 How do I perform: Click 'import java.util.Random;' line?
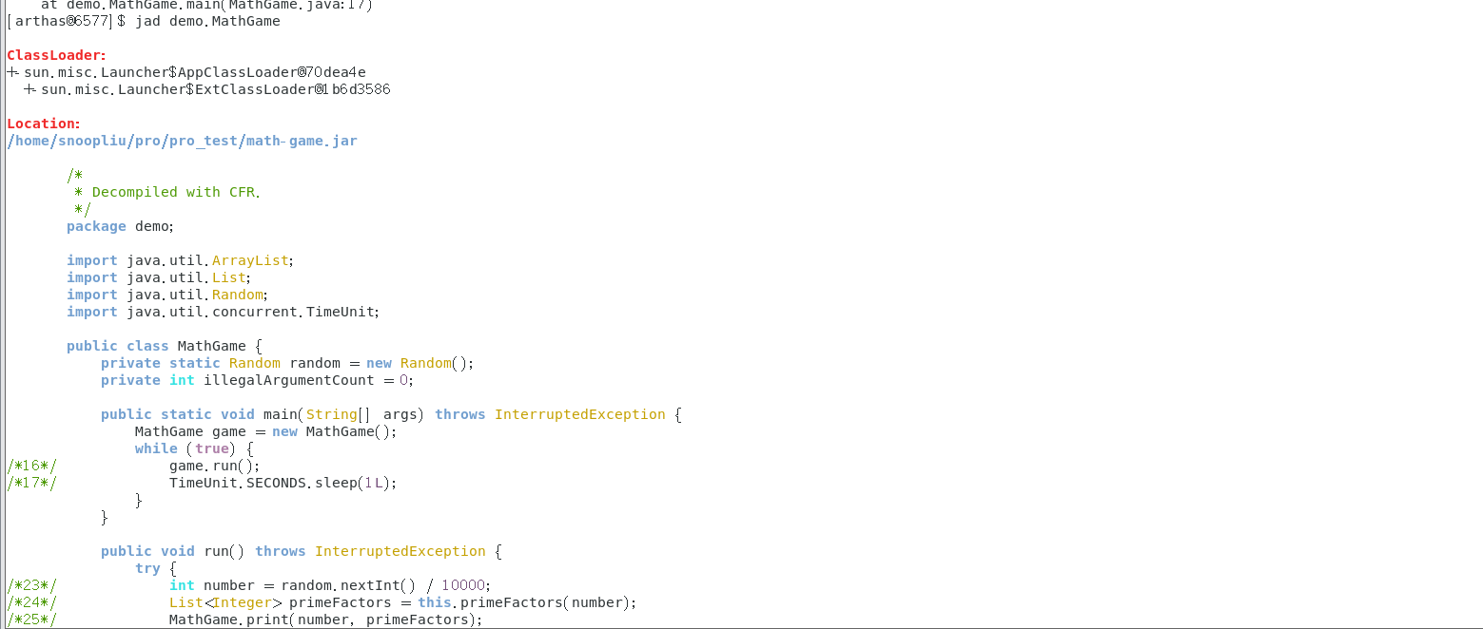click(x=167, y=295)
